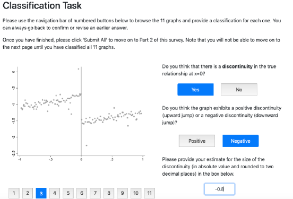Open graph 2 from numbered buttons
The image size is (293, 199).
click(28, 193)
